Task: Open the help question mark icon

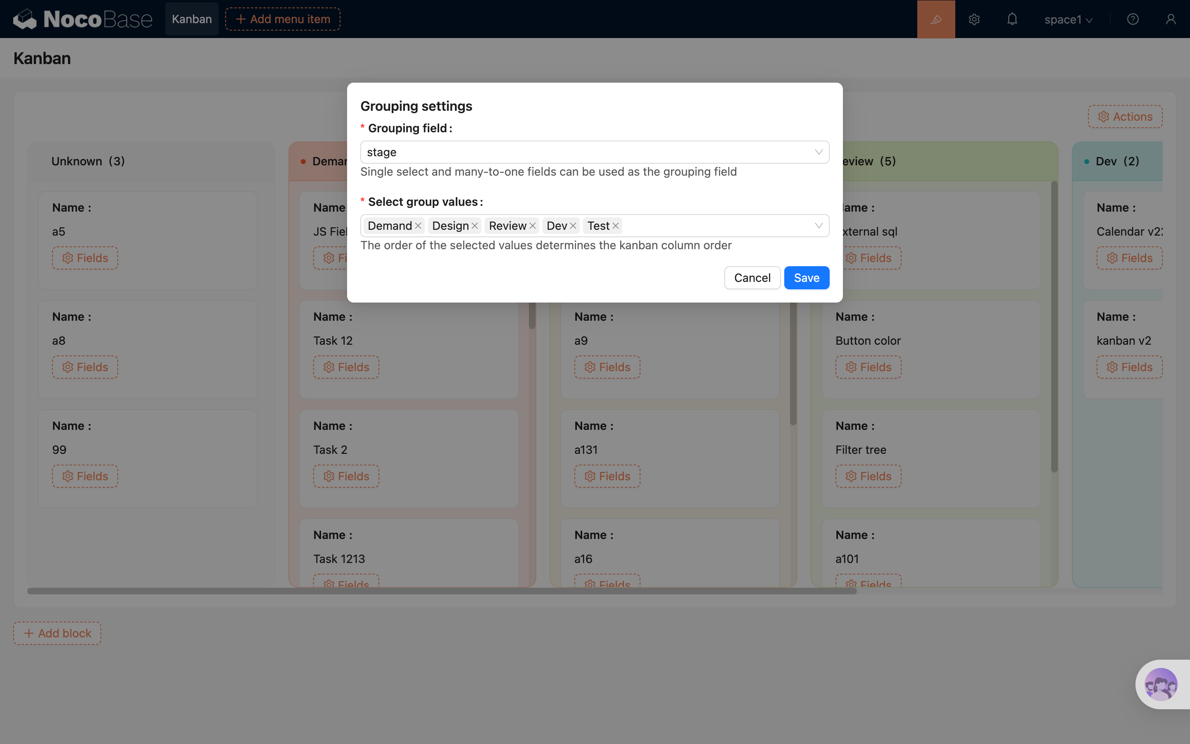Action: tap(1133, 19)
